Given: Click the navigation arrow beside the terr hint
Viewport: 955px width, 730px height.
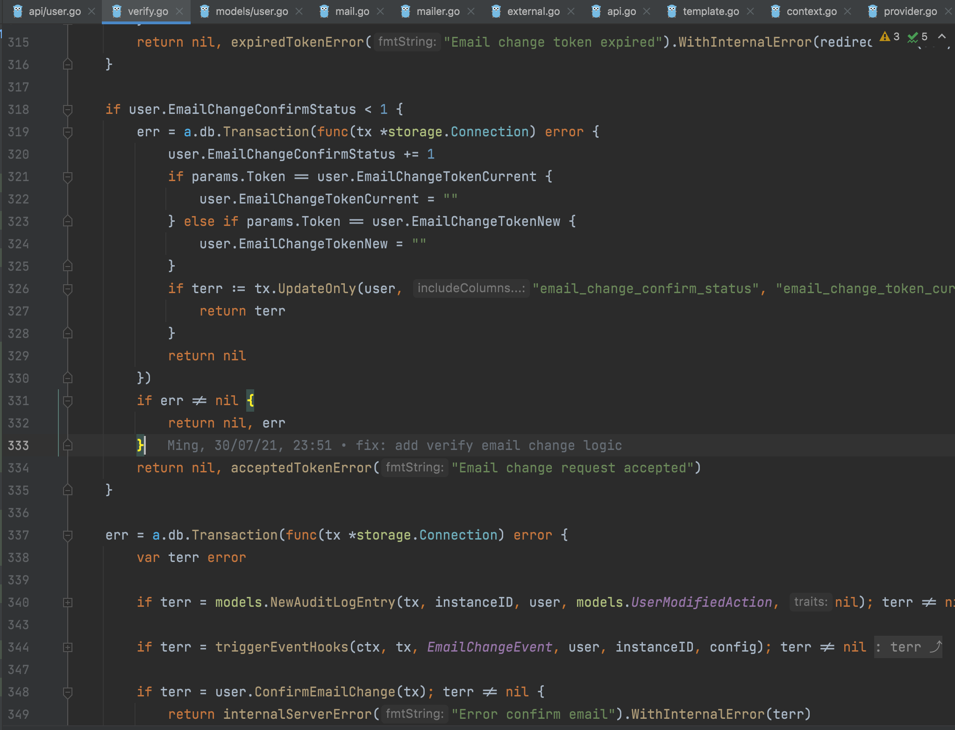Looking at the screenshot, I should point(936,647).
